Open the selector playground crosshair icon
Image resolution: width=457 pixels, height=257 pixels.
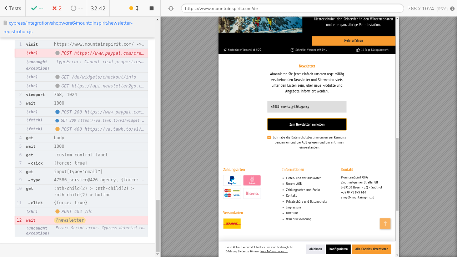point(171,8)
